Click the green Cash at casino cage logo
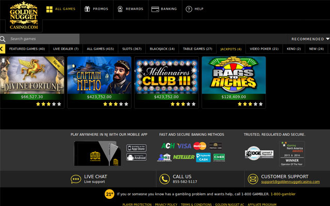The image size is (330, 206). point(219,158)
